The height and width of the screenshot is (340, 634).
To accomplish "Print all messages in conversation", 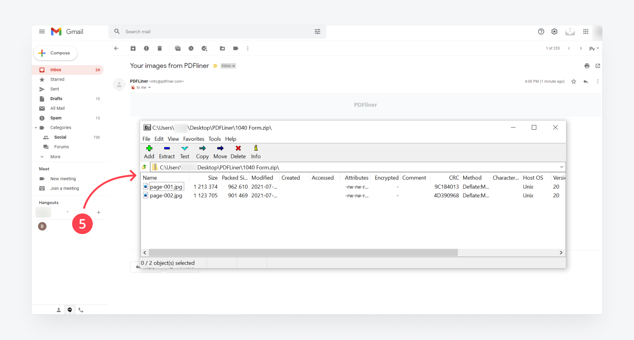I will tap(587, 66).
